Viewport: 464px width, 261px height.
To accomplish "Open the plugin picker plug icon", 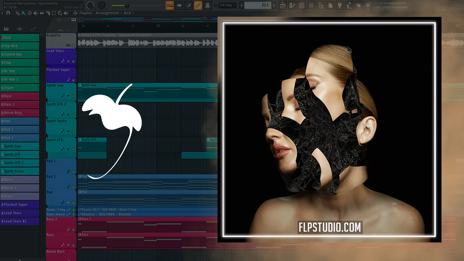I will pos(340,5).
